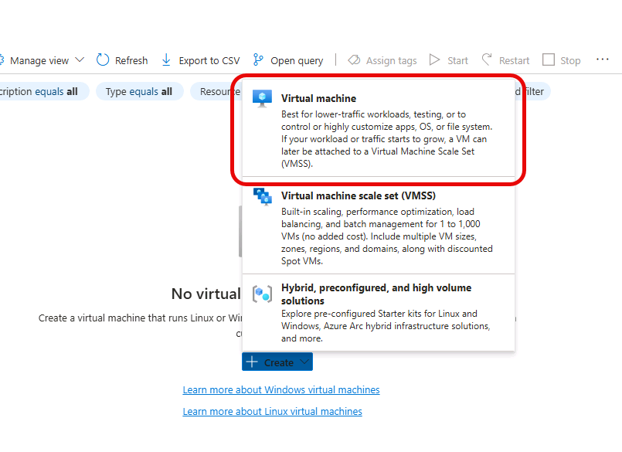The width and height of the screenshot is (622, 452).
Task: Click the Start toolbar label
Action: point(457,61)
